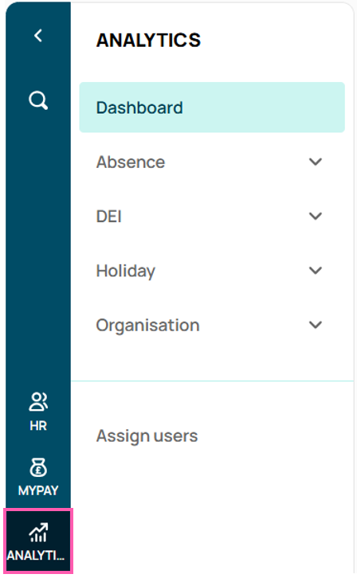This screenshot has height=578, width=357.
Task: Collapse the sidebar with the back chevron
Action: (38, 36)
